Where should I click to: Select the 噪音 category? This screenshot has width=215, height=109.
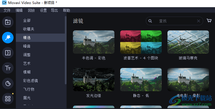pyautogui.click(x=40, y=46)
